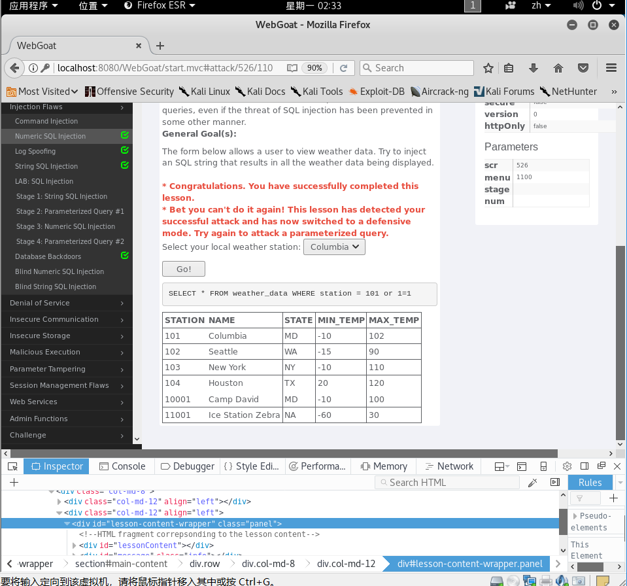Screen dimensions: 627x586
Task: Expand the Malicious Execution category
Action: (x=67, y=352)
